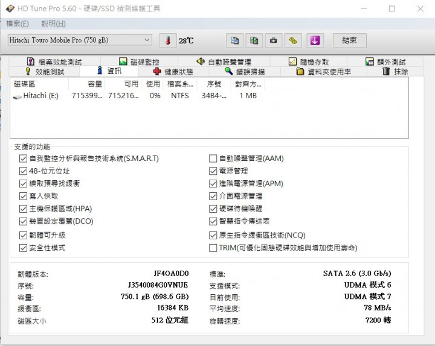Open the 額外測試 tab

tap(385, 61)
